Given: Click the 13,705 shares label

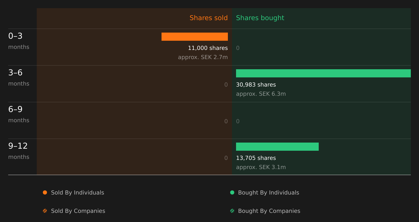Looking at the screenshot, I should [256, 158].
